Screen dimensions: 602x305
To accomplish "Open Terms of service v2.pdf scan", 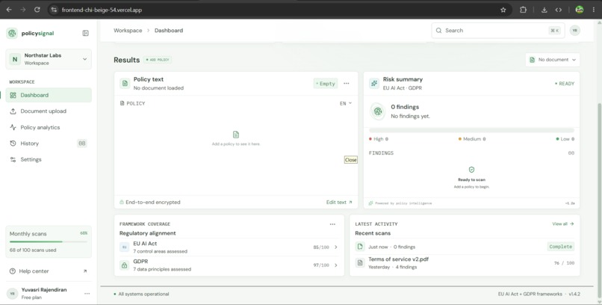I will [465, 263].
